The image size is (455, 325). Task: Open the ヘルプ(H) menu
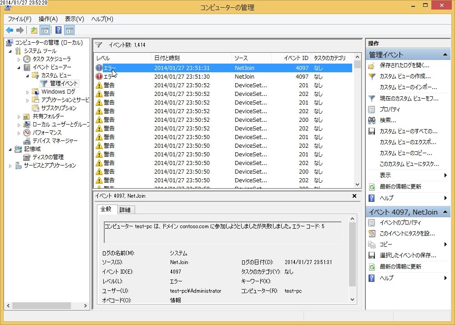[102, 19]
